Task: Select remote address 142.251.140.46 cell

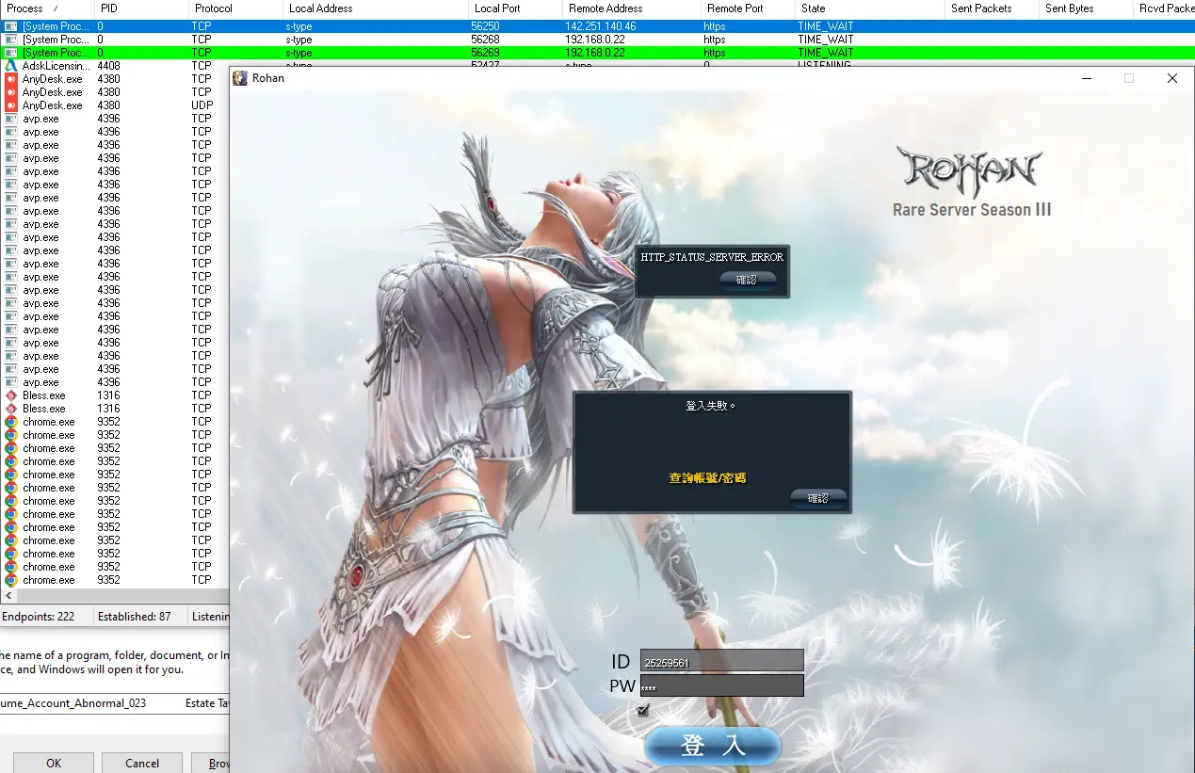Action: pyautogui.click(x=601, y=26)
